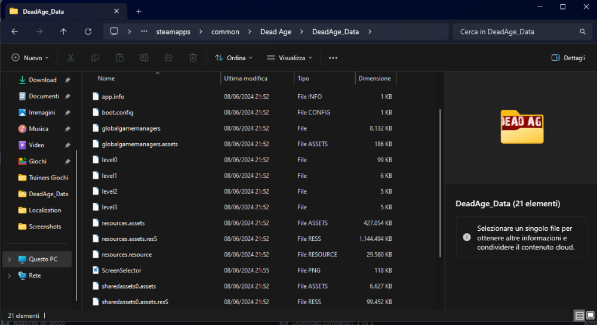Refresh the current folder view
The width and height of the screenshot is (597, 325).
(88, 32)
